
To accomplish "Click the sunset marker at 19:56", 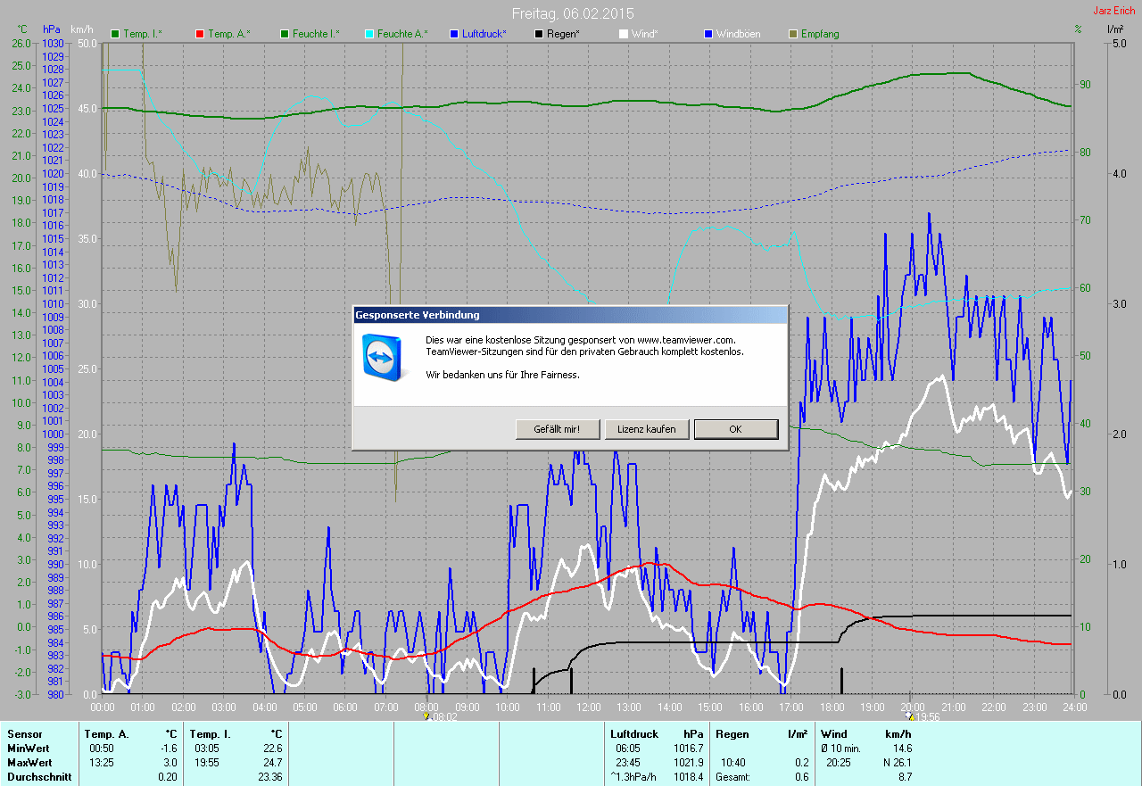I will (x=911, y=715).
